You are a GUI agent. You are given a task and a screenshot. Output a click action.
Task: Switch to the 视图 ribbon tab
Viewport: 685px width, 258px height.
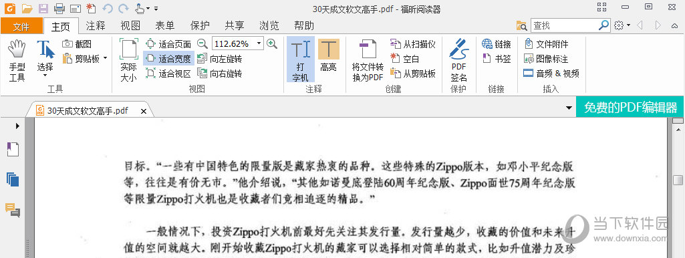coord(130,25)
